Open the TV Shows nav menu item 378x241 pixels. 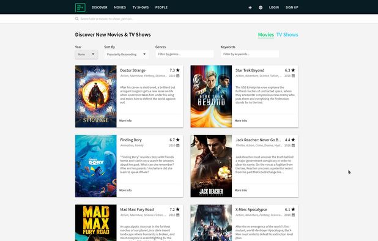141,7
